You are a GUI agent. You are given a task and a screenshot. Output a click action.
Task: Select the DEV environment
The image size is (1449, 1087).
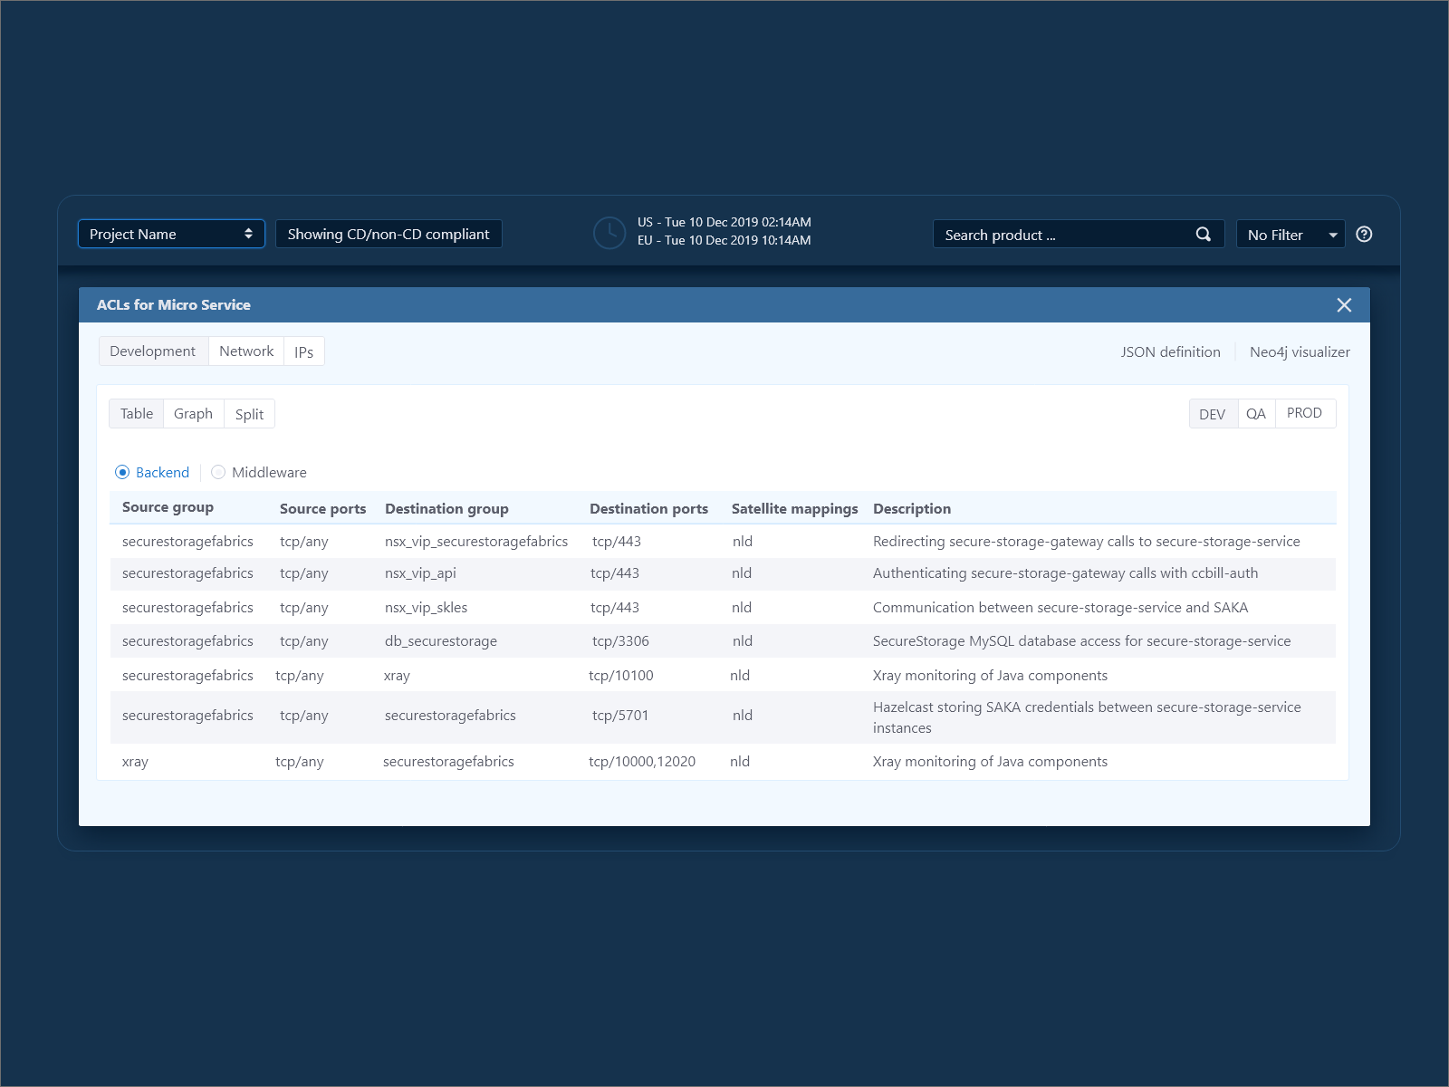(1213, 413)
